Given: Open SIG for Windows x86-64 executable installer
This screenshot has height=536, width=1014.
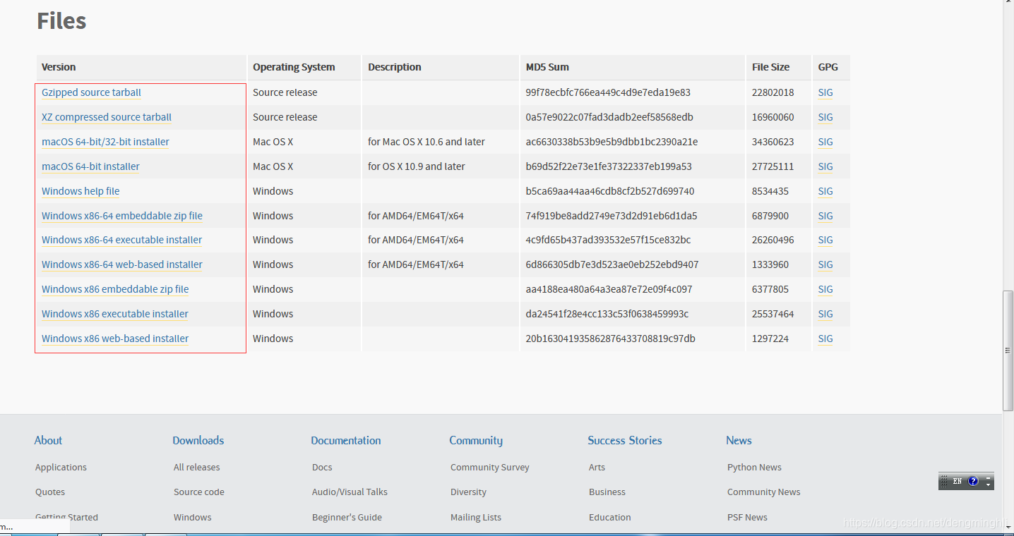Looking at the screenshot, I should [x=825, y=240].
